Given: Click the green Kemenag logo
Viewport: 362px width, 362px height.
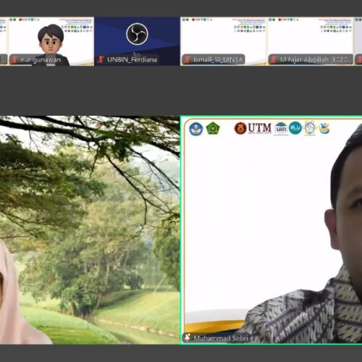Looking at the screenshot, I should pyautogui.click(x=213, y=128).
